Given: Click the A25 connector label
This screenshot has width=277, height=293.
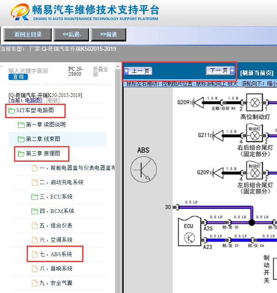Looking at the screenshot, I should click(208, 229).
